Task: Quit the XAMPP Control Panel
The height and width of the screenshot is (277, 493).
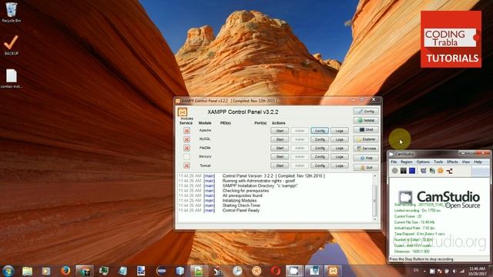Action: (x=366, y=168)
